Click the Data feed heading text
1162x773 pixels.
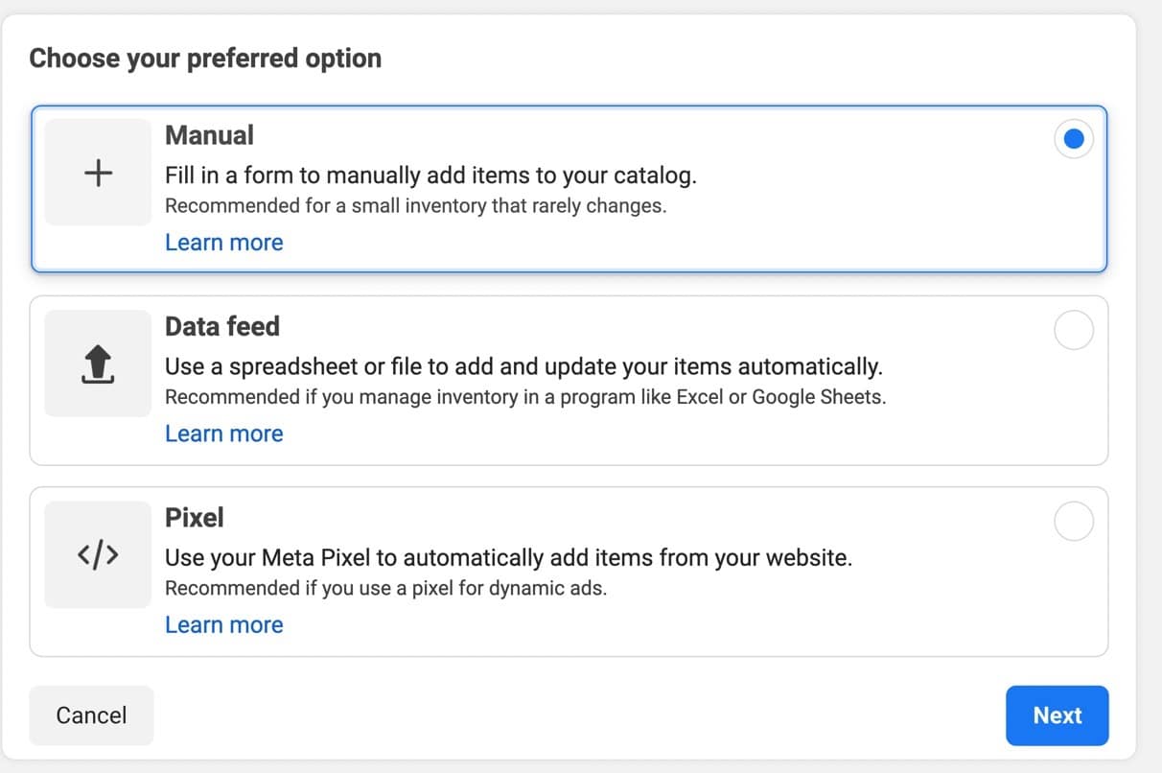point(222,326)
